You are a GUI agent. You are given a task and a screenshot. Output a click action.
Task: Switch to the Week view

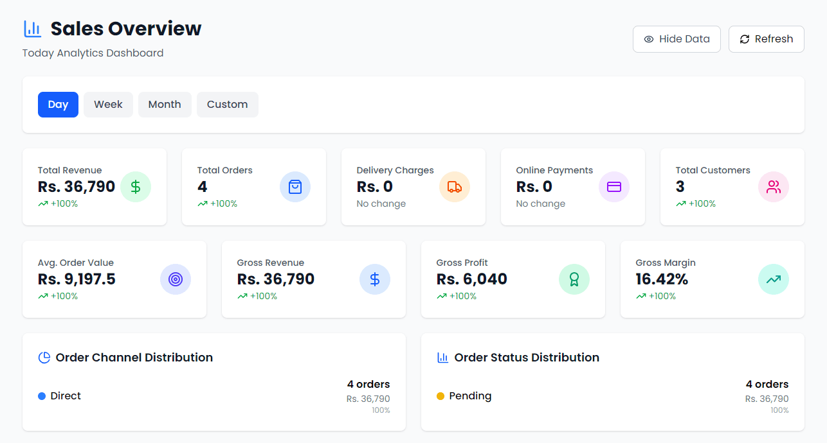coord(108,105)
